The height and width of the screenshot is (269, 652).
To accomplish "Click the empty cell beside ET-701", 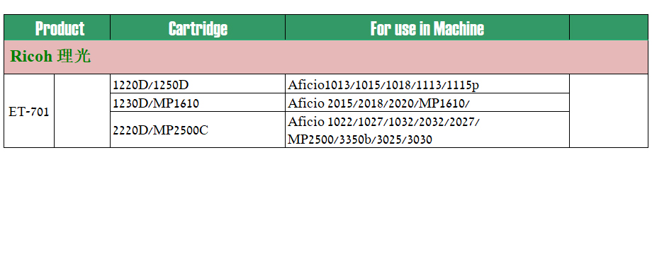I will pos(82,111).
